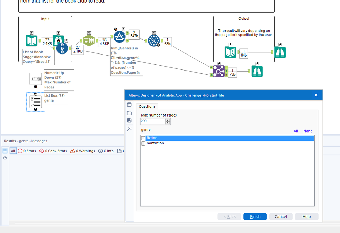Increase Max Number of Pages with up arrow
Viewport: 340px width, 233px height.
tap(167, 120)
